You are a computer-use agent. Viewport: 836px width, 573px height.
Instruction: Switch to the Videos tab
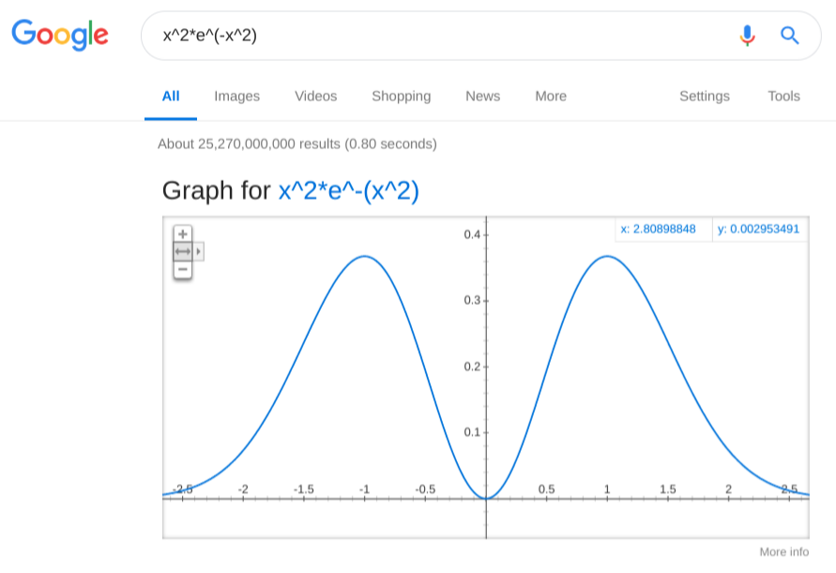click(315, 96)
